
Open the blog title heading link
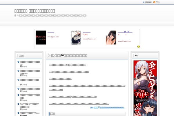35,11
